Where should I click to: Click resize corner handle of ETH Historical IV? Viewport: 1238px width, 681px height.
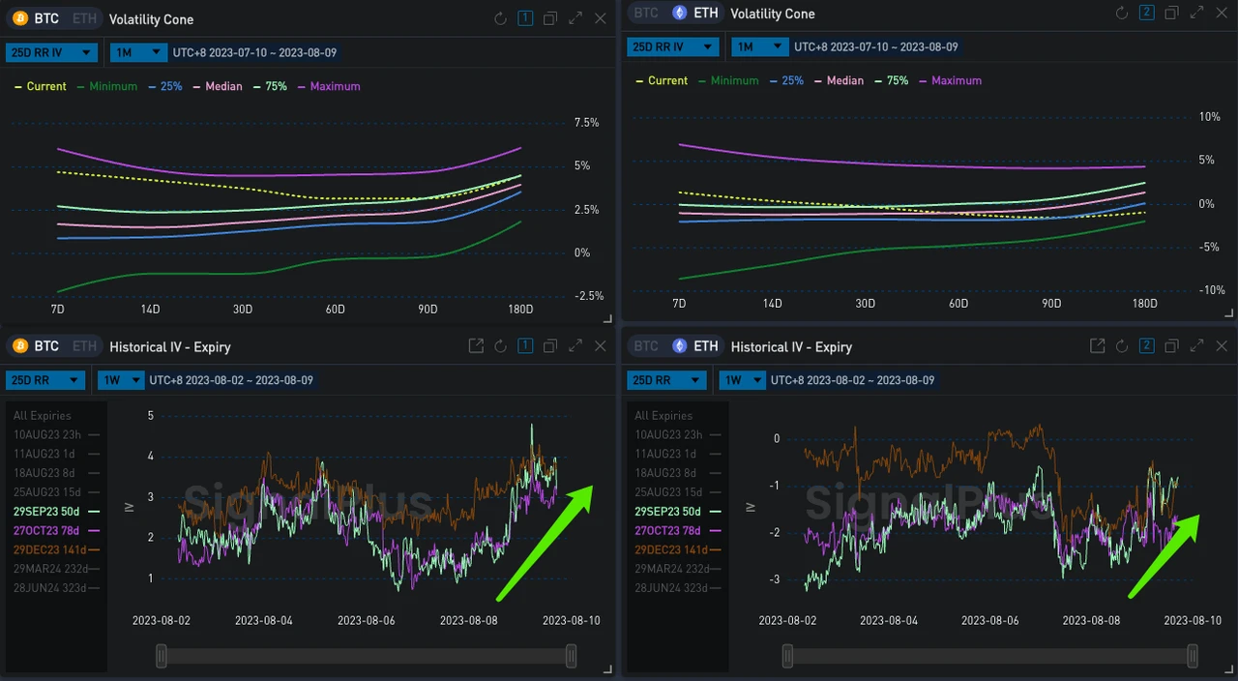point(1229,667)
